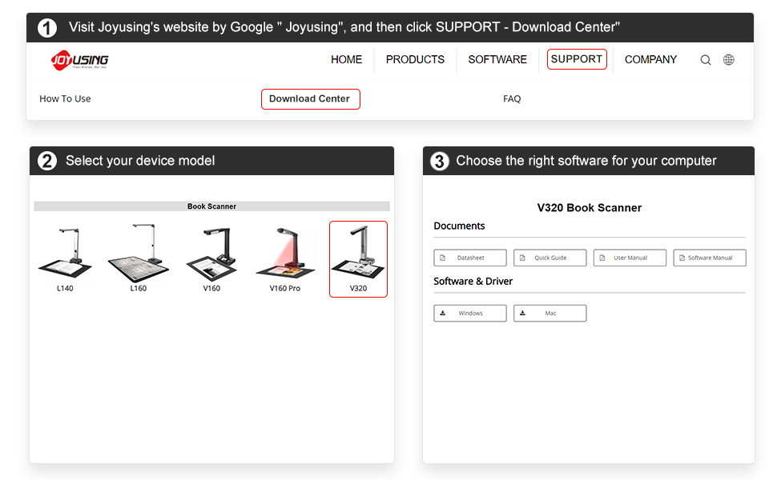Open the SOFTWARE menu item
The height and width of the screenshot is (480, 777).
(x=497, y=60)
